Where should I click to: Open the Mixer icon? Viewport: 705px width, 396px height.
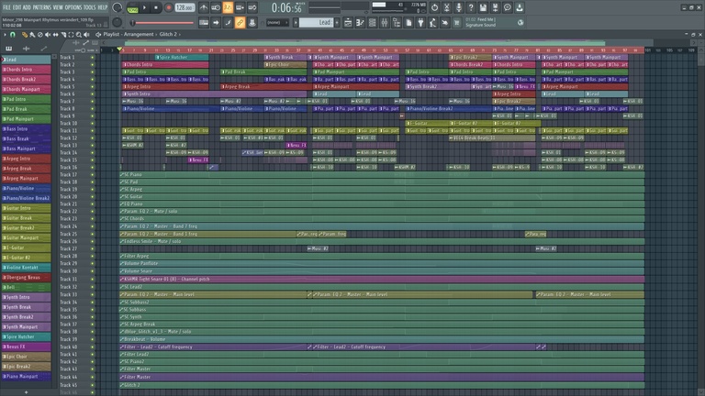385,22
